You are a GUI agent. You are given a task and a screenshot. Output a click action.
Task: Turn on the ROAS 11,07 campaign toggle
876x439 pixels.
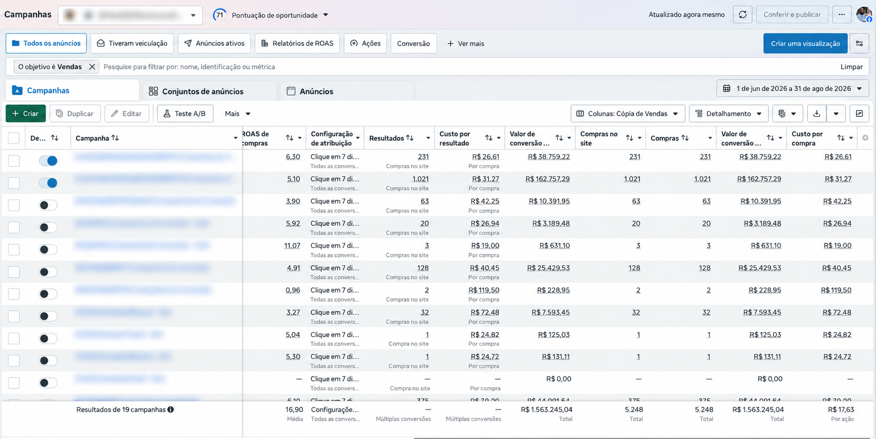[48, 250]
